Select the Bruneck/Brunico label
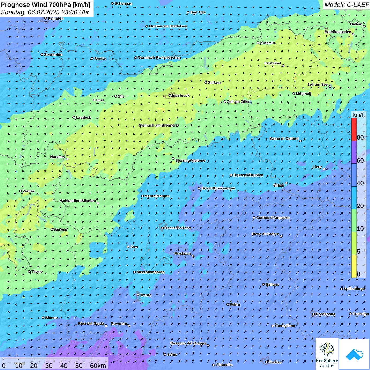 coord(248,175)
